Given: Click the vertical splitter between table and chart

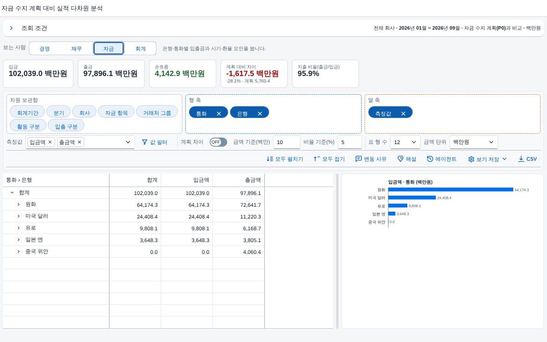Looking at the screenshot, I should 338,251.
